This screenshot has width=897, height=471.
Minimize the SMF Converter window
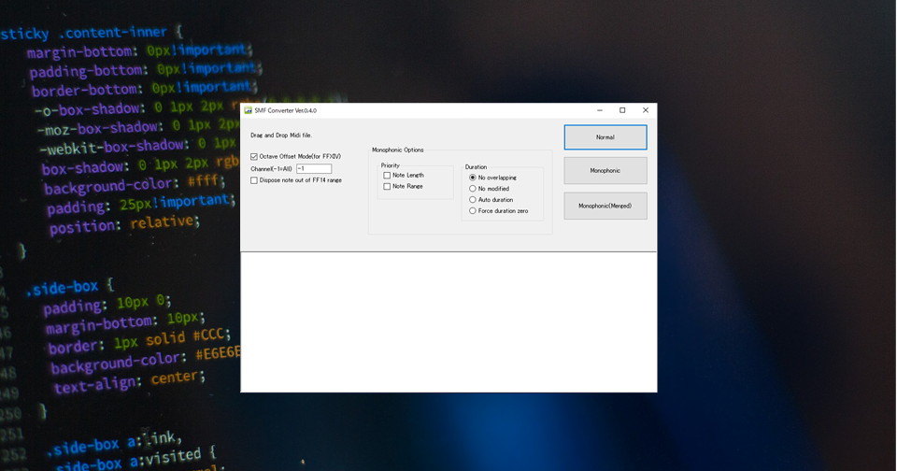pos(600,110)
